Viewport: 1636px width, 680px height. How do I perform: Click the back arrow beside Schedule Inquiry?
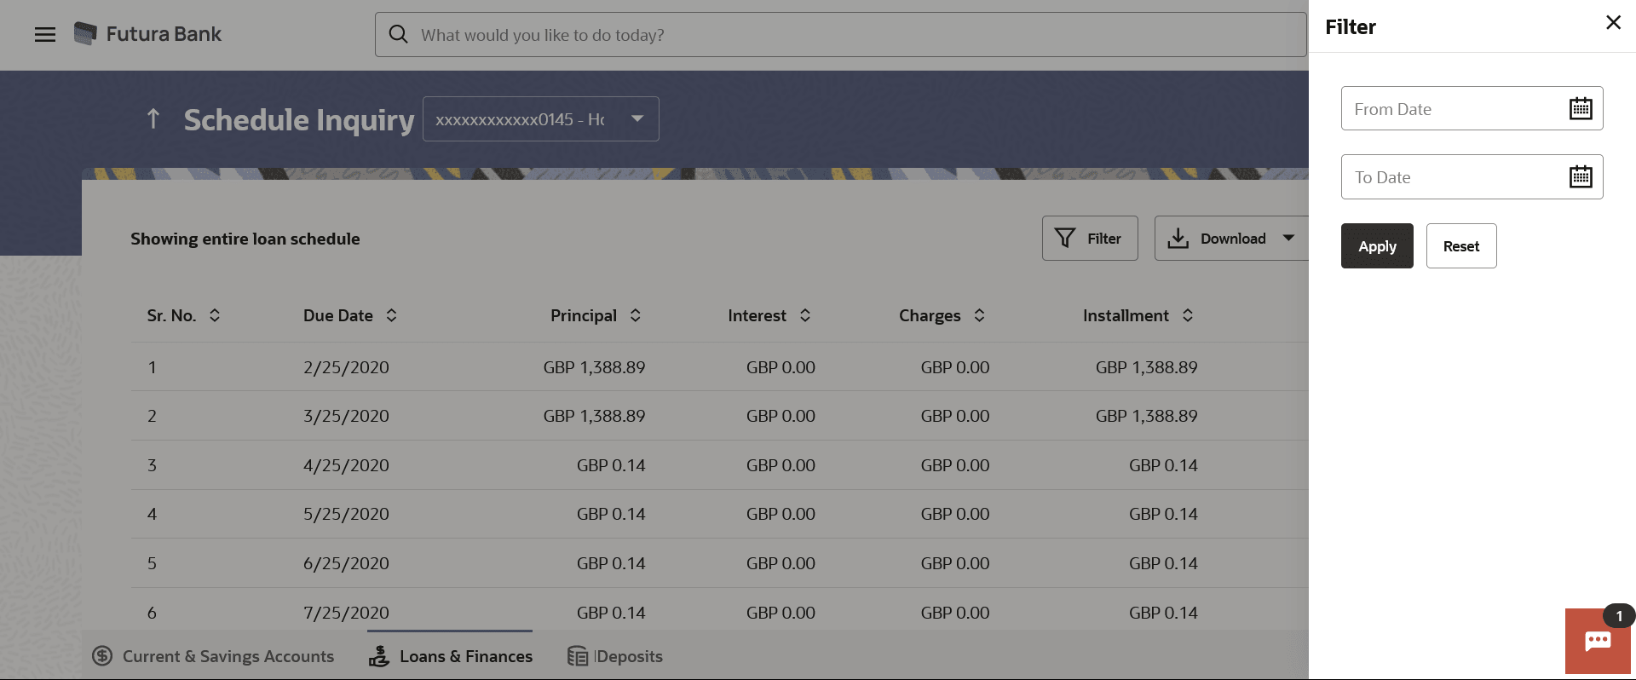click(x=153, y=118)
